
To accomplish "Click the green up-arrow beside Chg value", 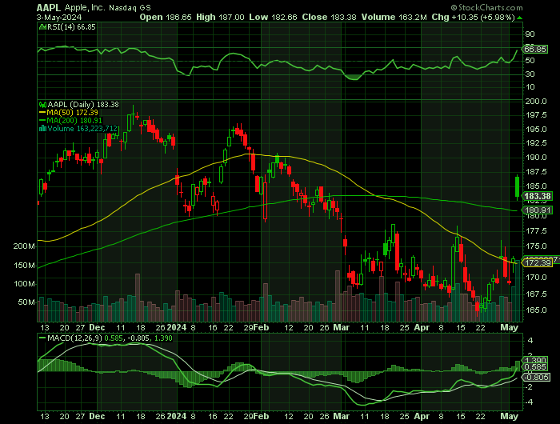I will pyautogui.click(x=520, y=18).
